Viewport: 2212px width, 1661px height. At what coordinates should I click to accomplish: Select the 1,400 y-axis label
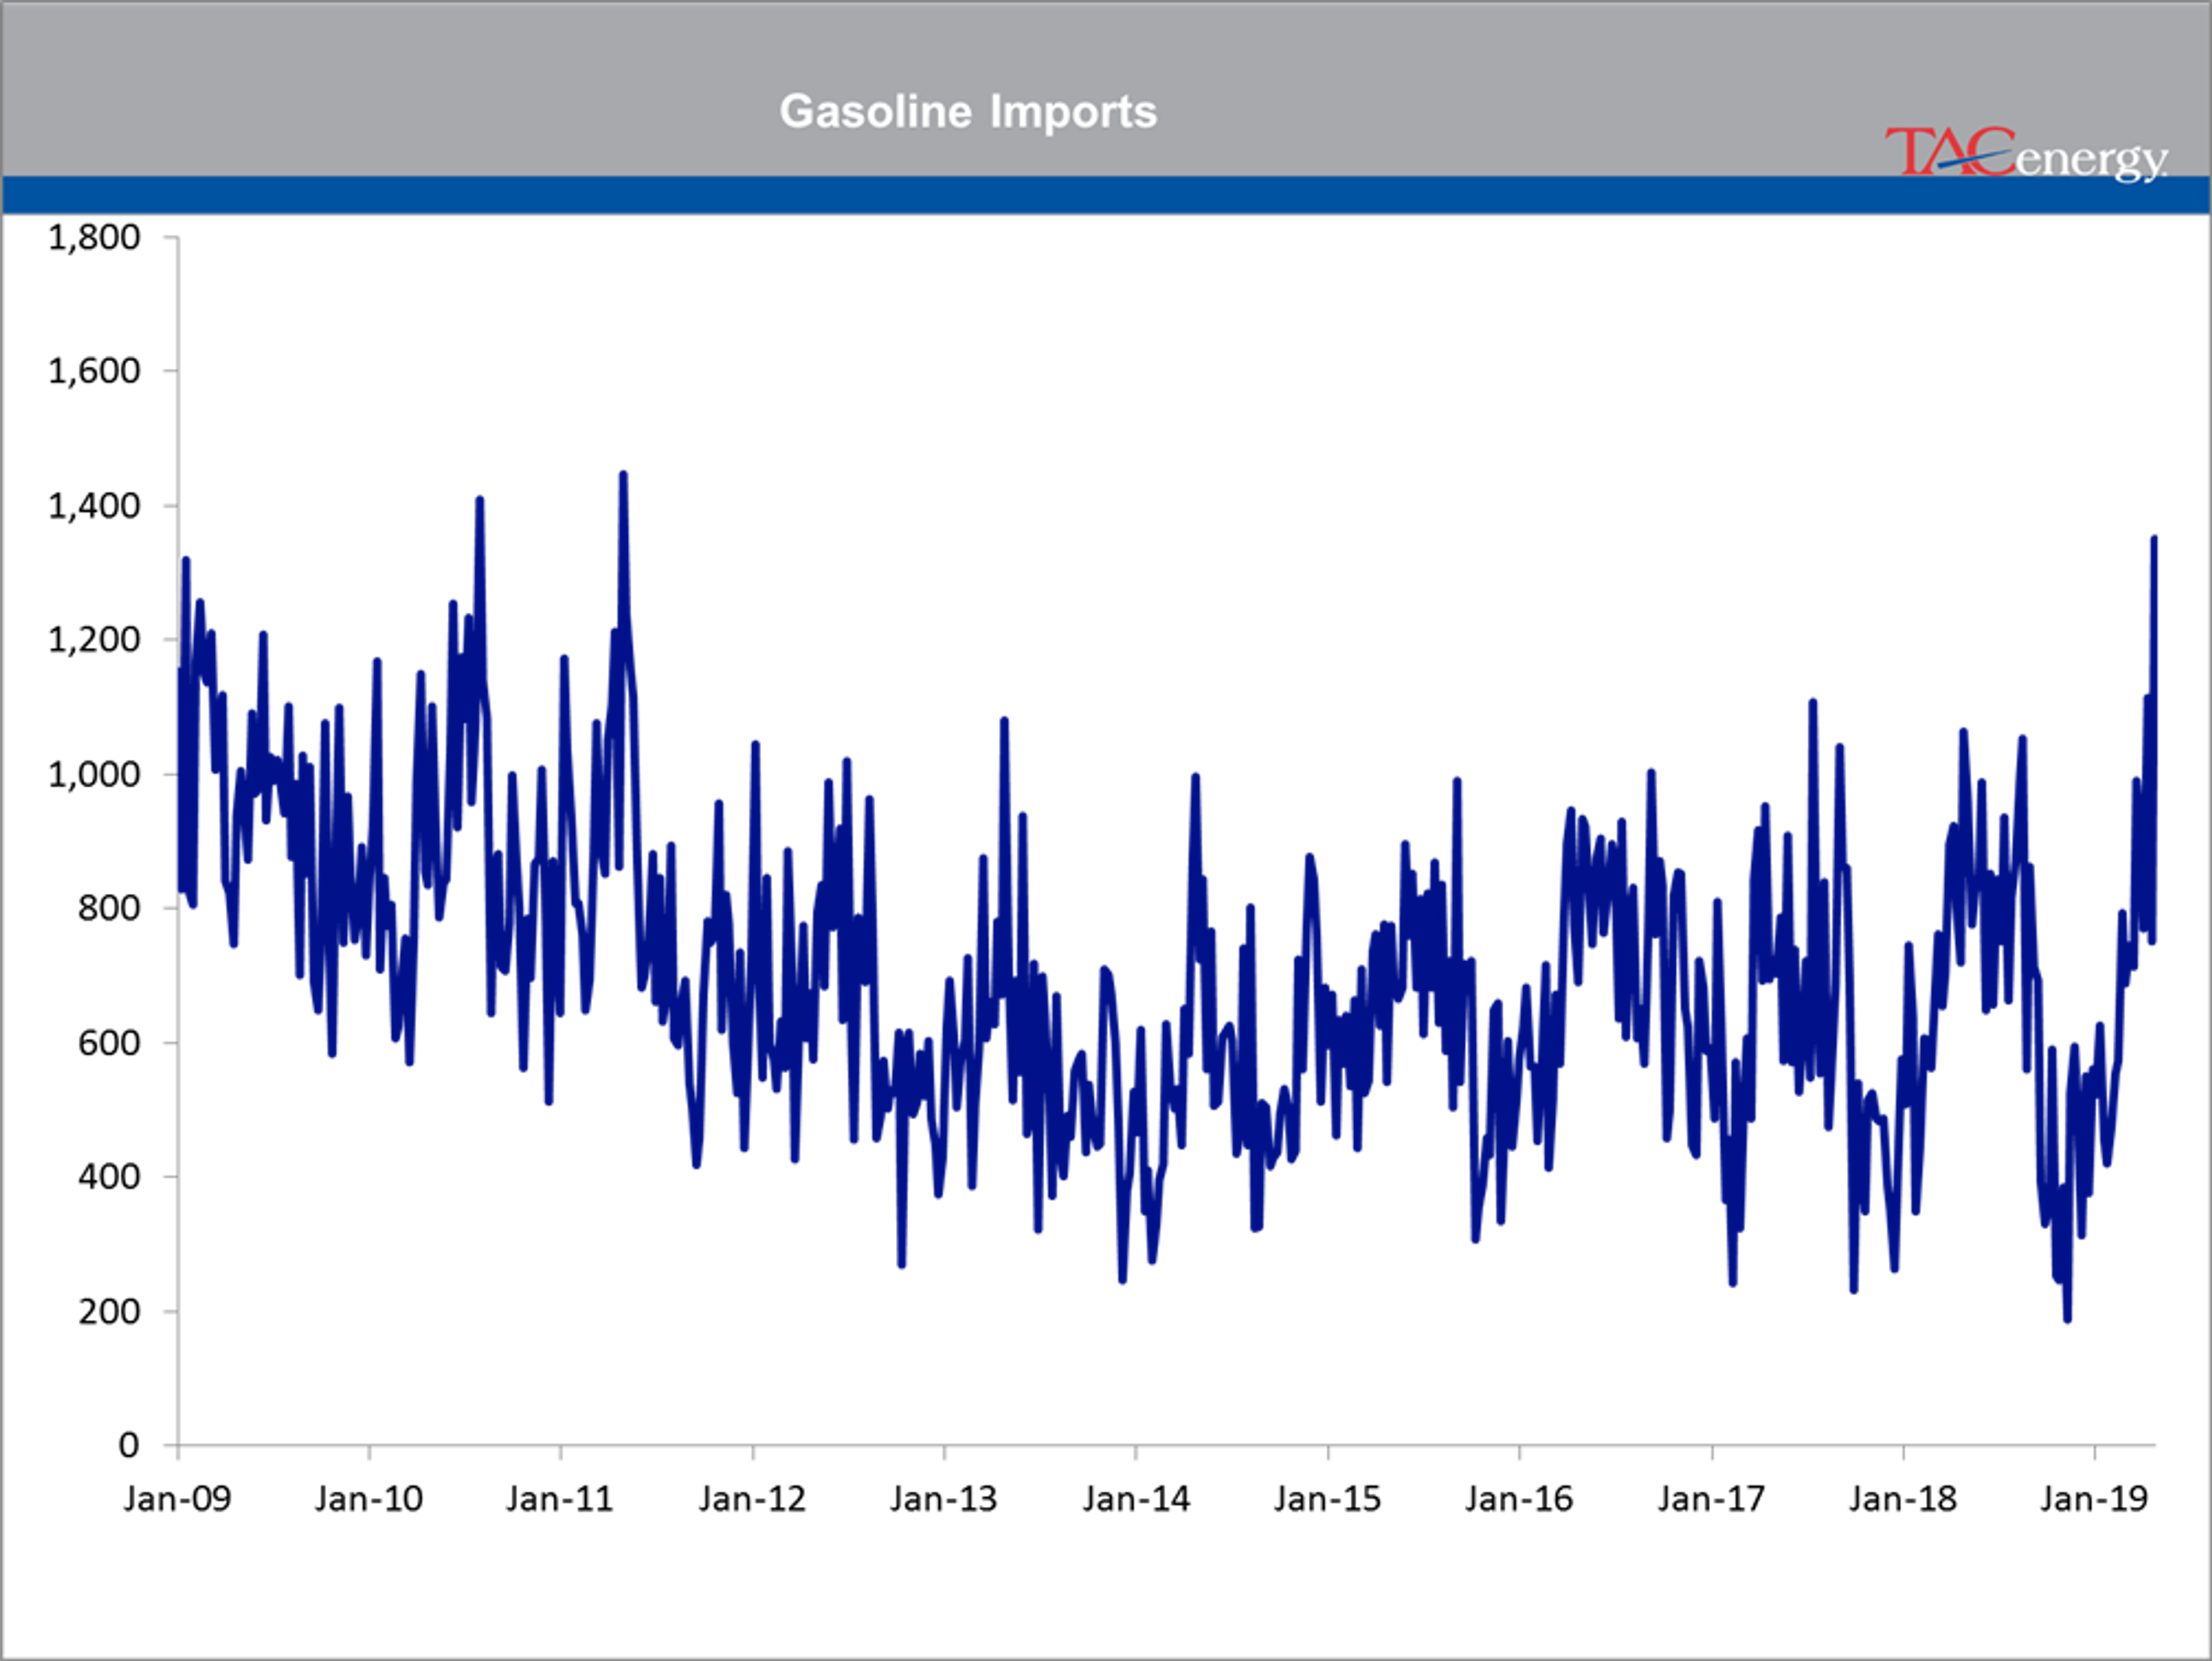94,505
